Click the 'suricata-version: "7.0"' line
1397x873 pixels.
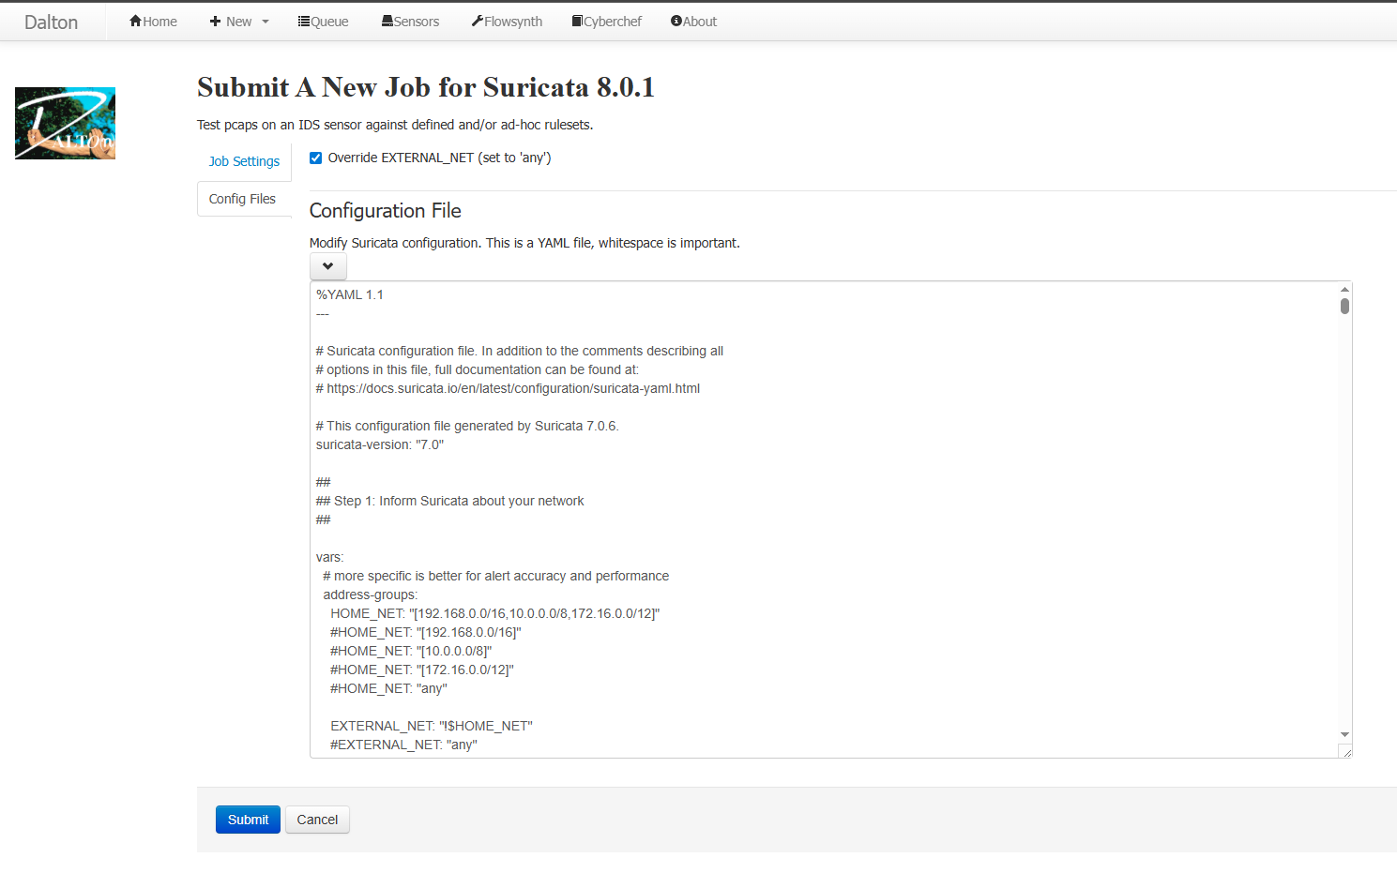click(x=380, y=444)
